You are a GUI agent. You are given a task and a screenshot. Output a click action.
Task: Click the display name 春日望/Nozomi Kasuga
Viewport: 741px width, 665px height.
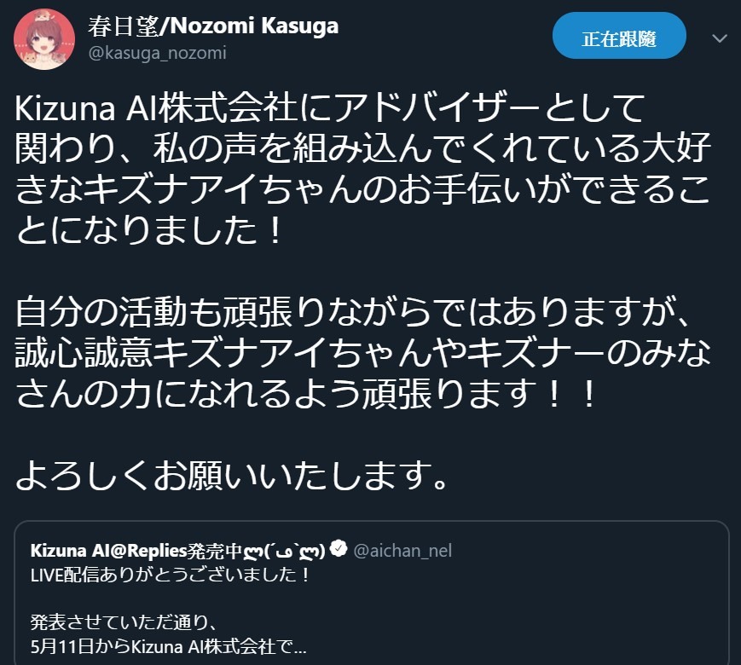point(213,26)
